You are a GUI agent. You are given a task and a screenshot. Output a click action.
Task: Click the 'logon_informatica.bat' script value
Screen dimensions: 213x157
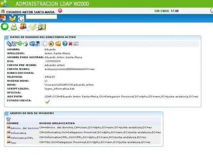(x=60, y=89)
